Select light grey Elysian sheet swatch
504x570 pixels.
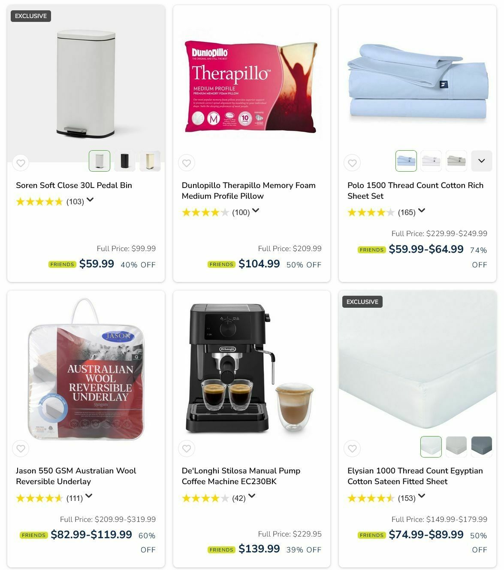coord(456,447)
